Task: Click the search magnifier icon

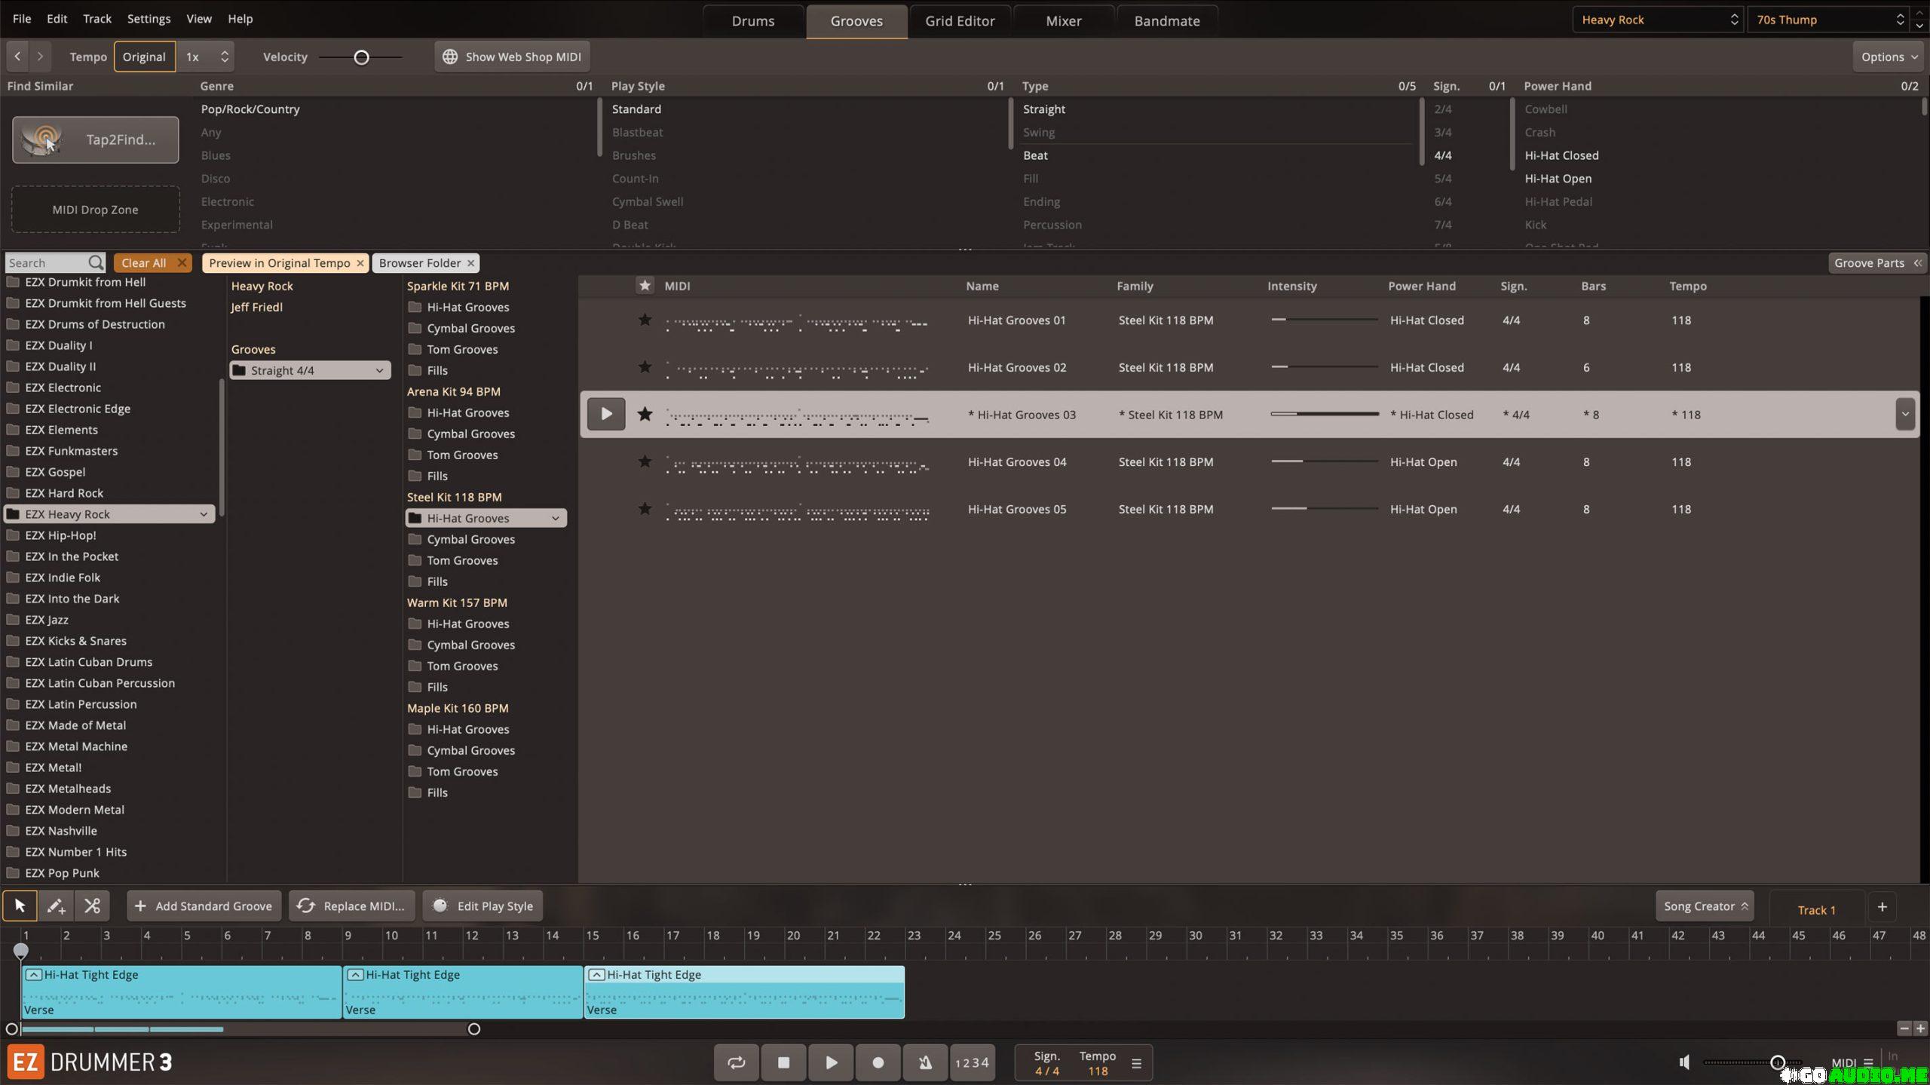Action: coord(96,262)
